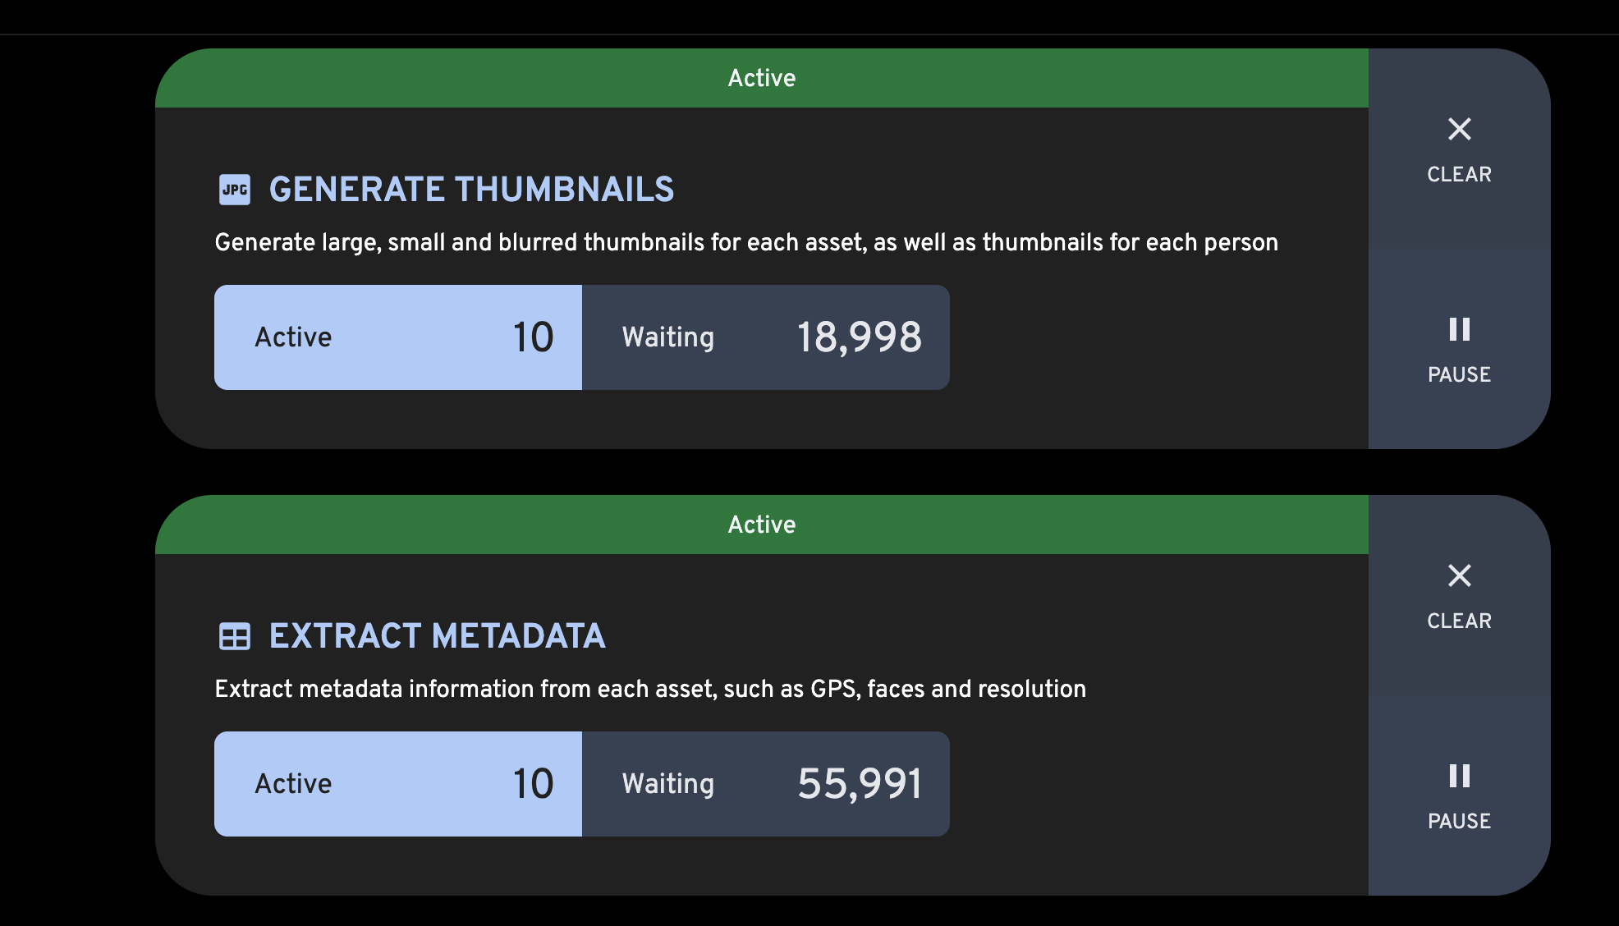Click the JPG icon next to Generate Thumbnails
The height and width of the screenshot is (926, 1619).
tap(234, 189)
